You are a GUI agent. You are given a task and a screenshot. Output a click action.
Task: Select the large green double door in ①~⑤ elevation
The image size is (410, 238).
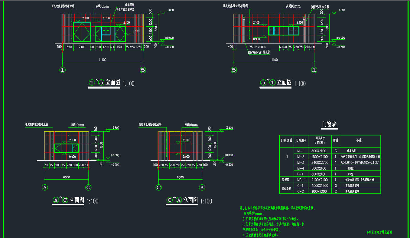(82, 31)
